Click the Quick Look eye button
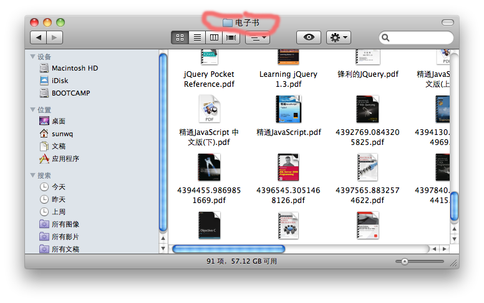The image size is (484, 303). click(309, 37)
